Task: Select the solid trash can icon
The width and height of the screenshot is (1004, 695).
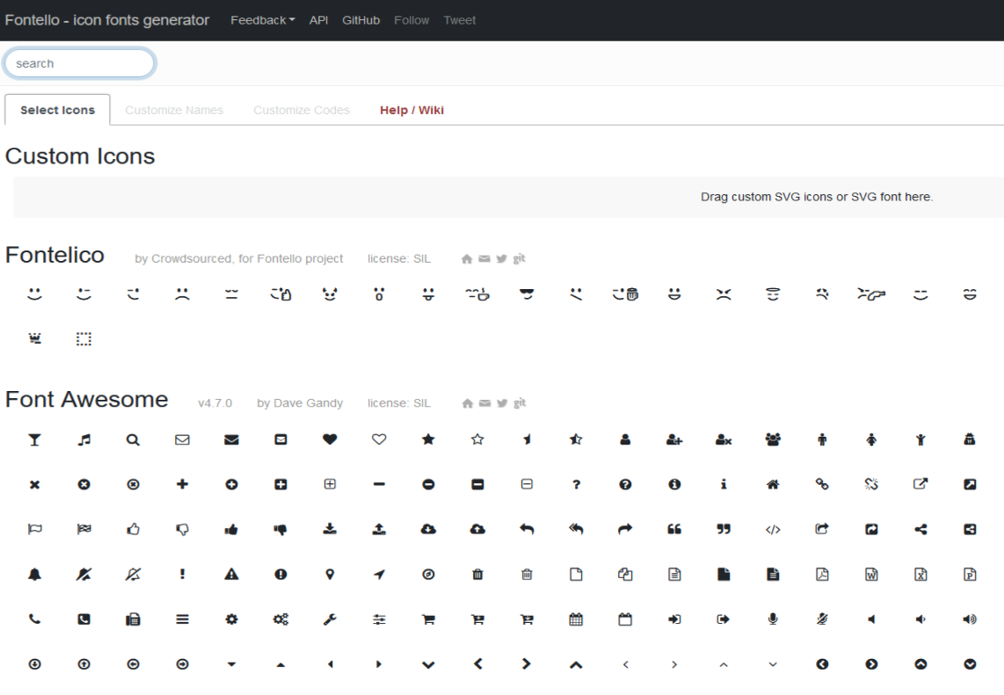Action: click(x=477, y=574)
